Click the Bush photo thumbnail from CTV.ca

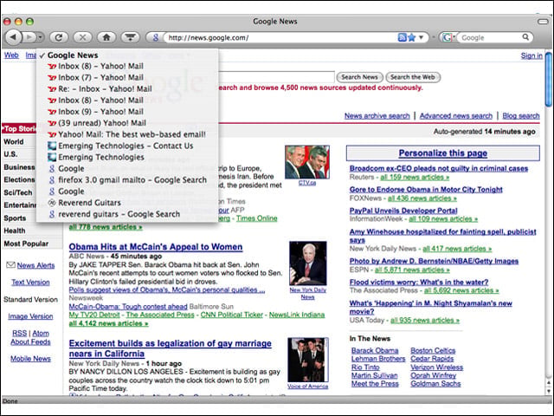(307, 162)
